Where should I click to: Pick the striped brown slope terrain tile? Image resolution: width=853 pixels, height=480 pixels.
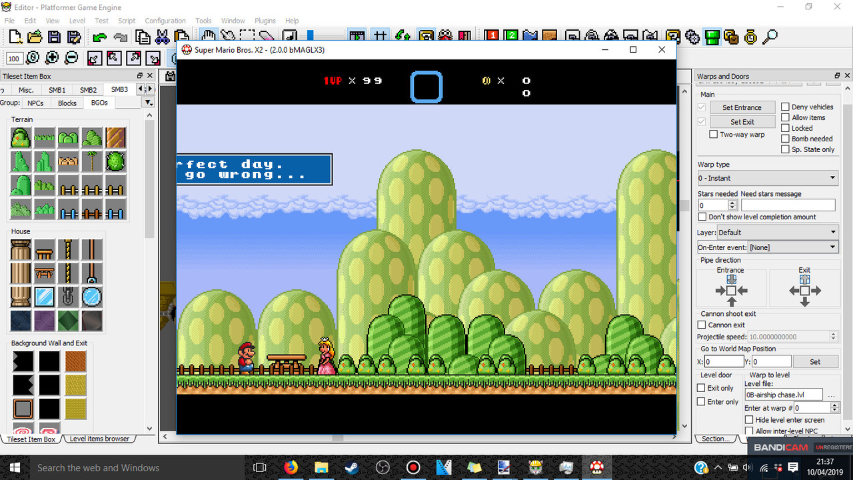[x=115, y=138]
